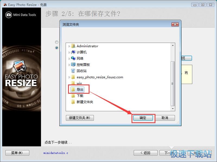
Task: Click the 回收站 recycle bin icon
Action: [x=73, y=71]
